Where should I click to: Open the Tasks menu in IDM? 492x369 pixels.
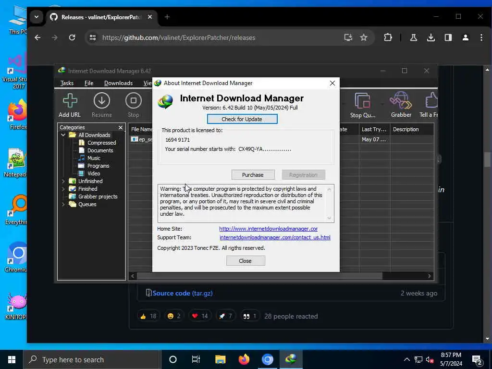click(x=67, y=83)
